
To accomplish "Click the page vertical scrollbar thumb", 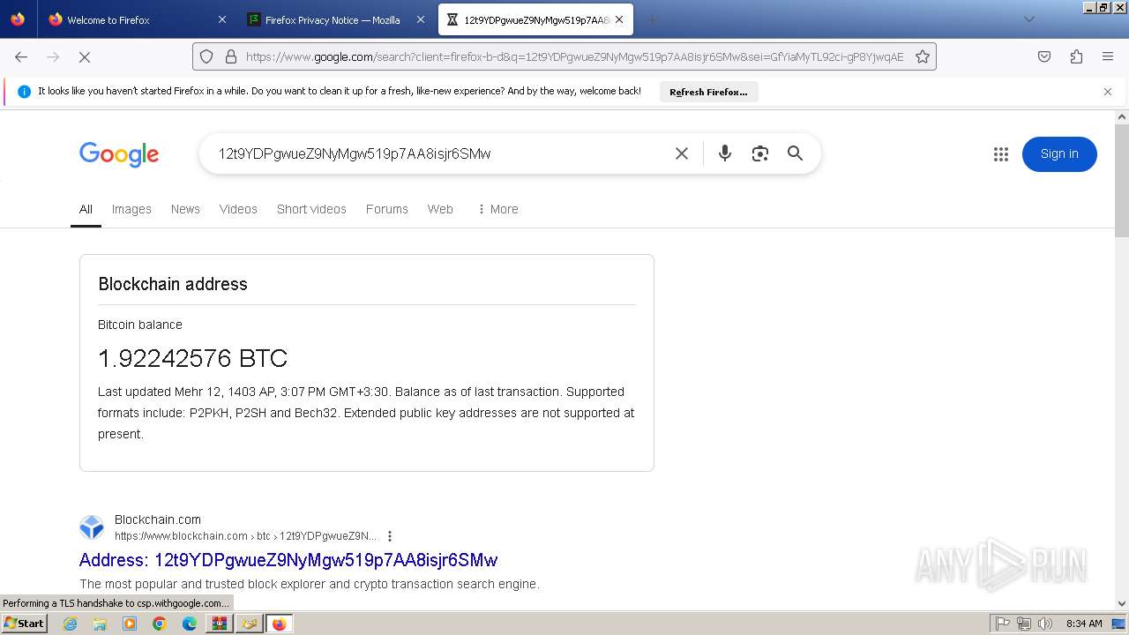I will coord(1122,181).
